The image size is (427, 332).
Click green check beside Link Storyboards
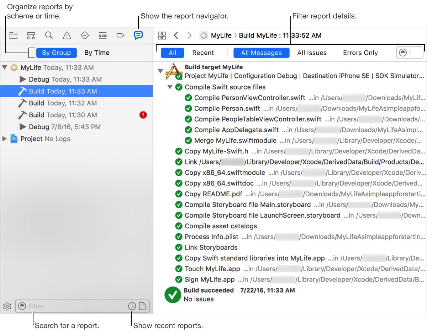coord(179,247)
